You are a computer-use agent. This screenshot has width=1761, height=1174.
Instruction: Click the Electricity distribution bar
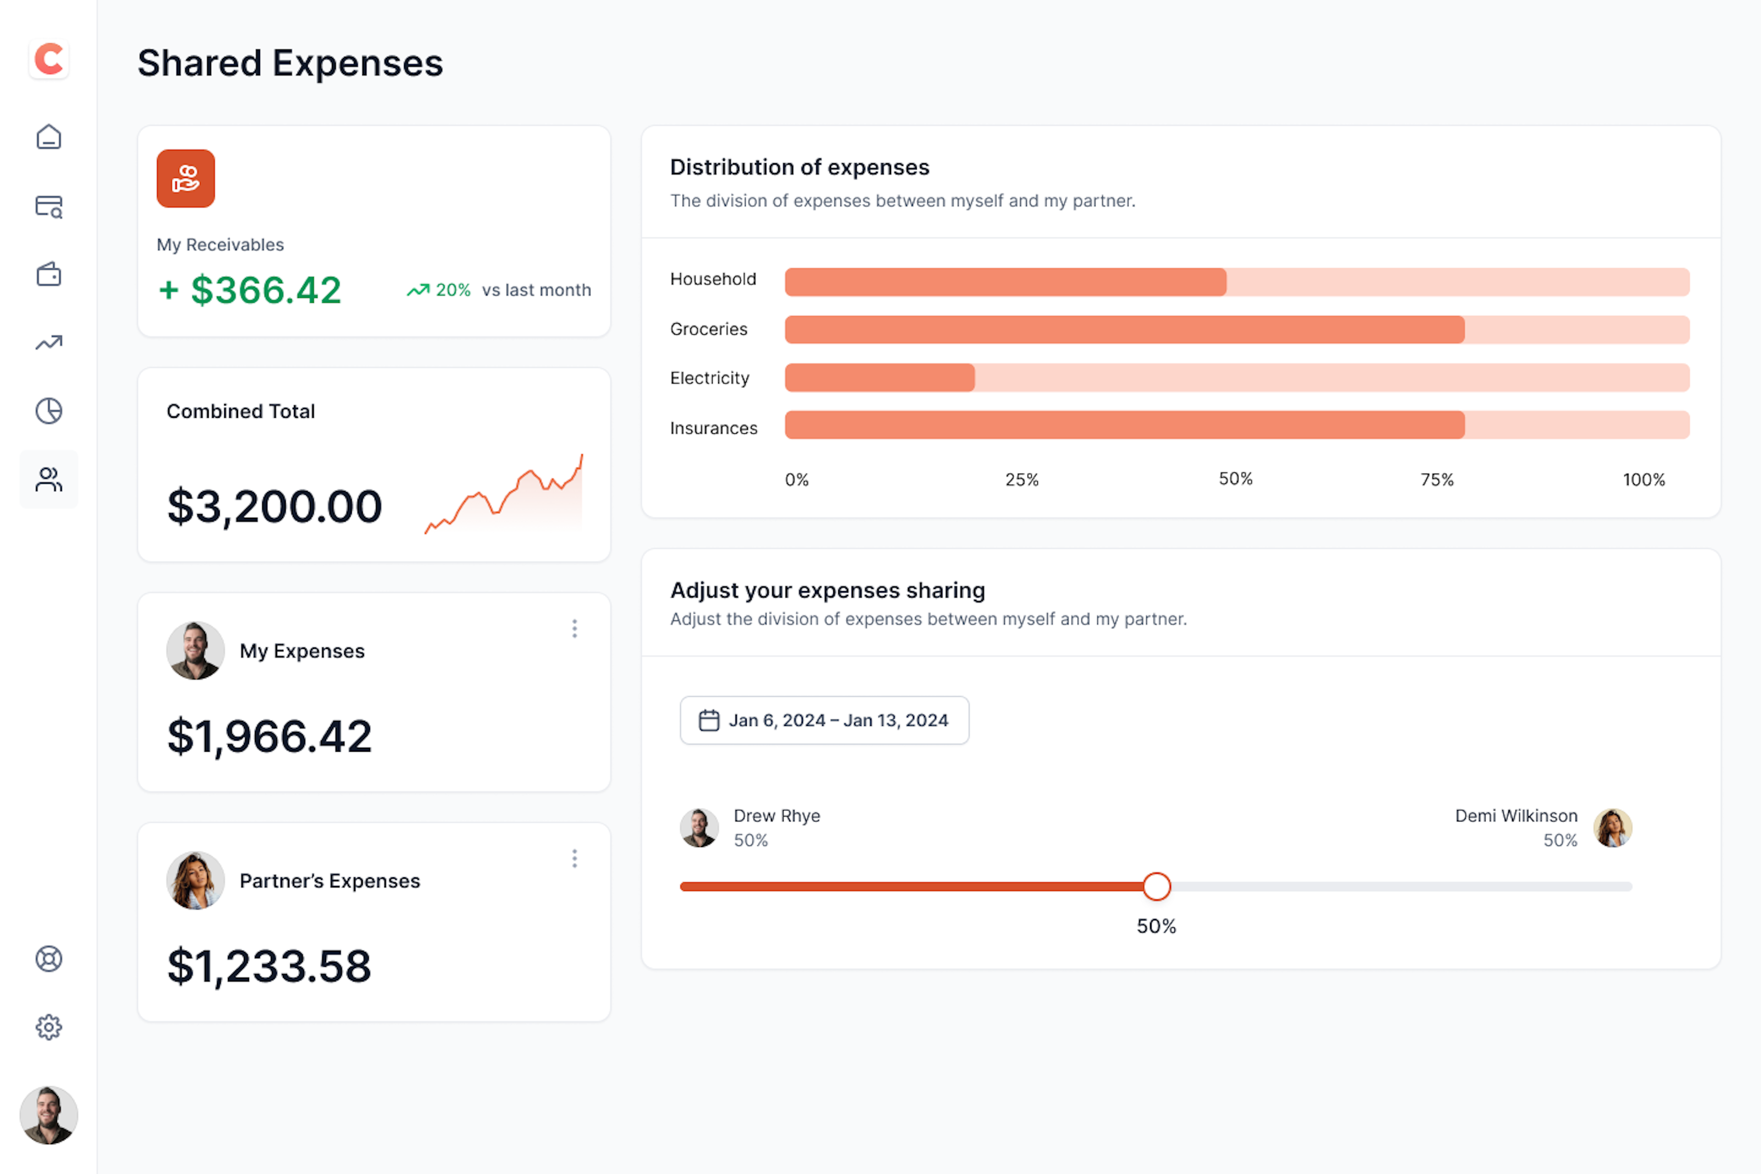coord(1237,377)
